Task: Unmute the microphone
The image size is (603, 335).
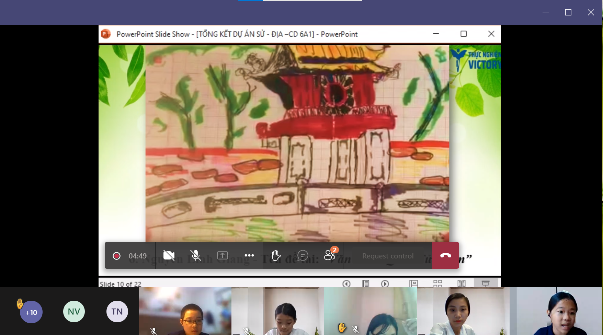Action: pos(196,255)
